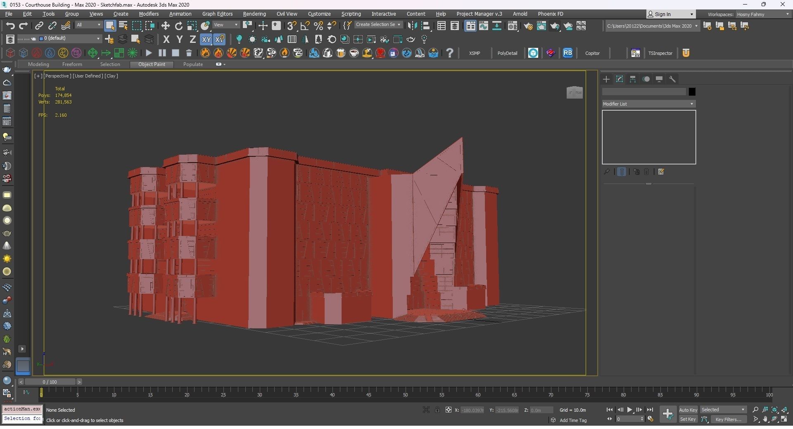The image size is (793, 429).
Task: Open Render Setup teapot icon
Action: [528, 26]
